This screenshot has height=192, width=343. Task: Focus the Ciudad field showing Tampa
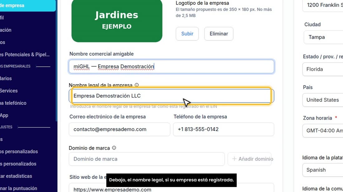[323, 37]
